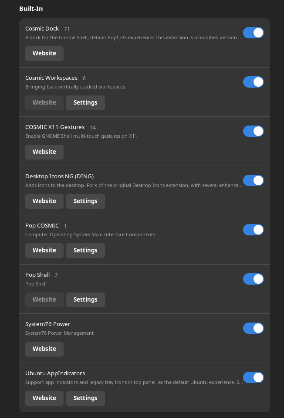Toggle Desktop Icons NG (DING) off
This screenshot has height=418, width=284.
coord(254,180)
